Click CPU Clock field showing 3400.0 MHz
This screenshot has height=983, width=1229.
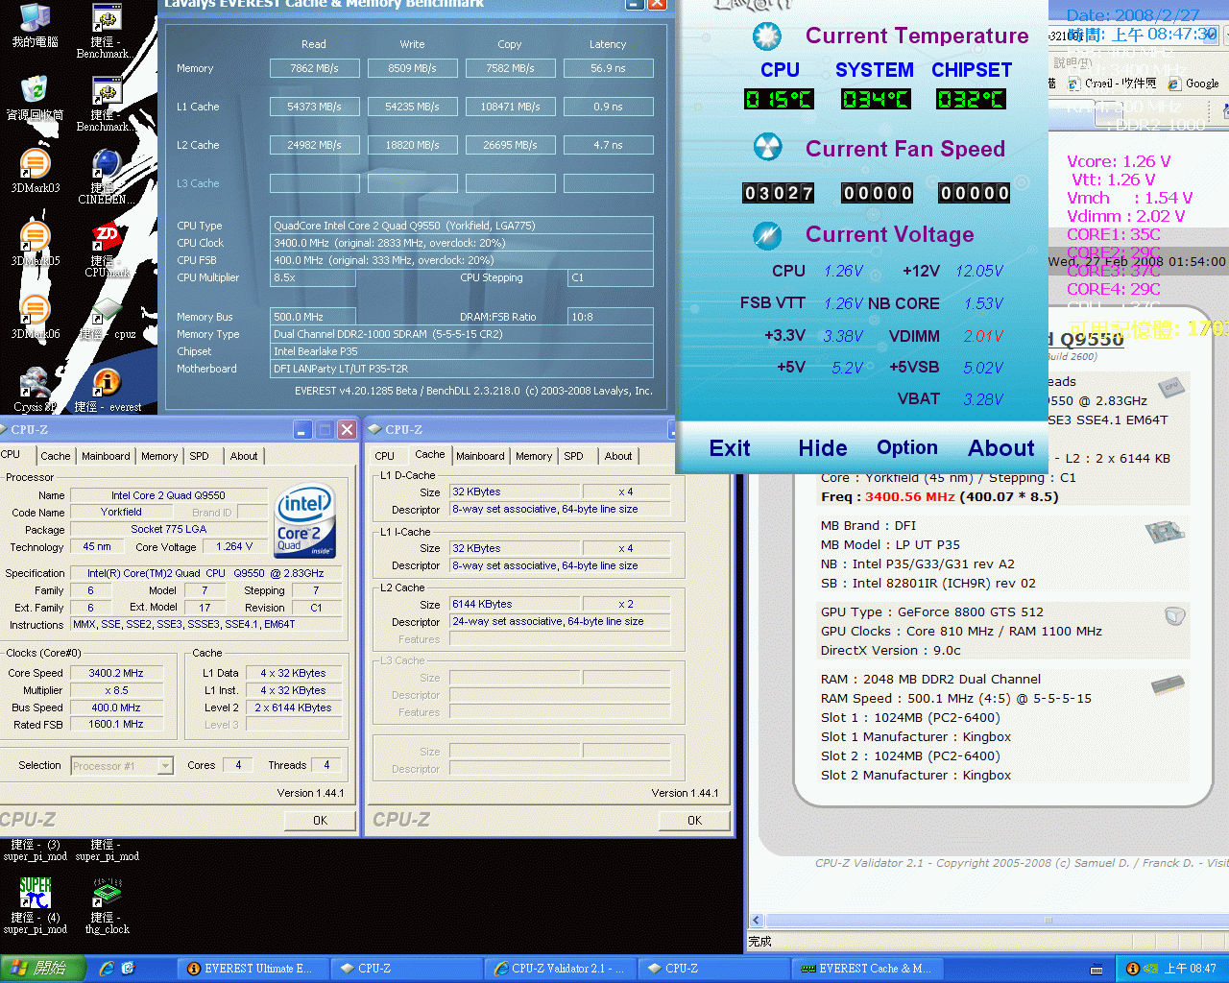[462, 243]
